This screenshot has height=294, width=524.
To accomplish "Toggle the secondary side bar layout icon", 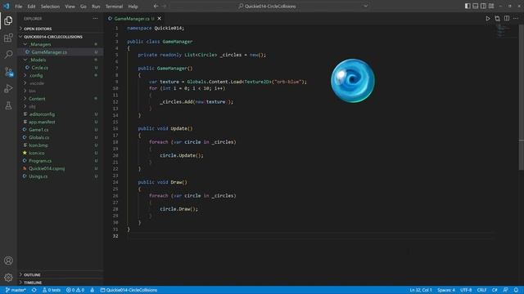I will (x=483, y=6).
